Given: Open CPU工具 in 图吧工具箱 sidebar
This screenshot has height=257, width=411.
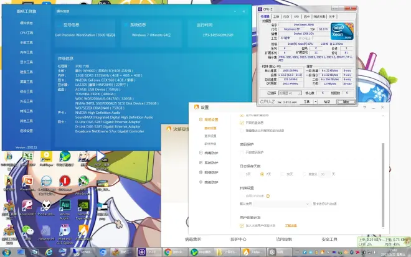Looking at the screenshot, I should (26, 32).
